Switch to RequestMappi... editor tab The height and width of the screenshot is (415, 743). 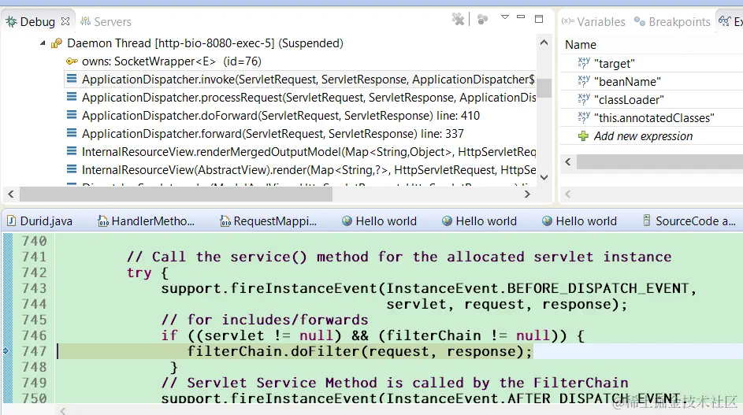tap(268, 221)
